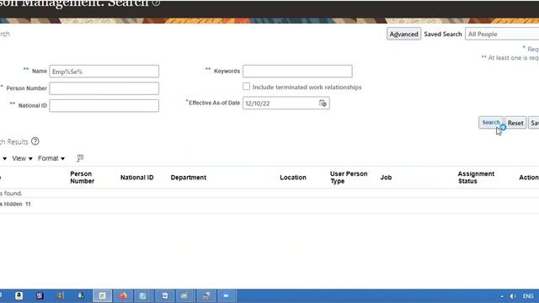Viewport: 539px width, 303px height.
Task: Sort by Person Number column header
Action: tap(83, 178)
